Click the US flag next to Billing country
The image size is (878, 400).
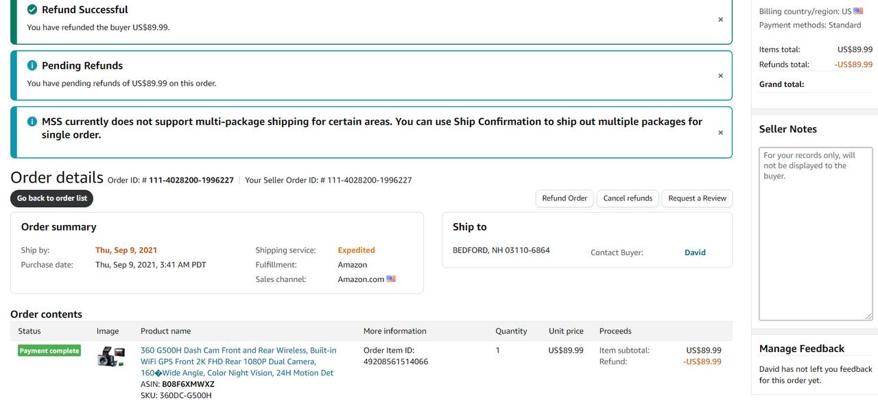pos(858,11)
